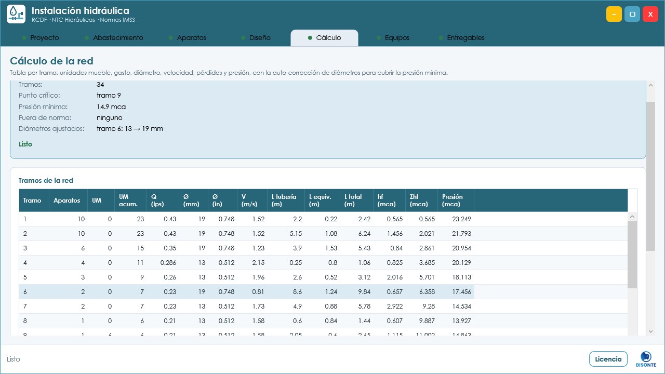Click the Tramos table scrollbar up arrow

tap(632, 217)
